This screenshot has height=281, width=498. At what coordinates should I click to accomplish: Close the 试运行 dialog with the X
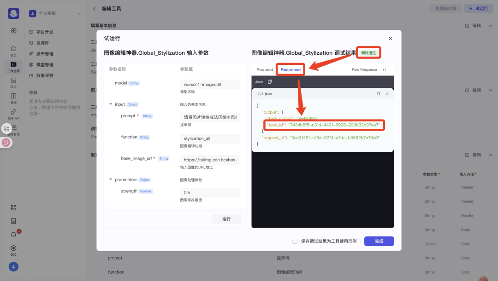(391, 39)
